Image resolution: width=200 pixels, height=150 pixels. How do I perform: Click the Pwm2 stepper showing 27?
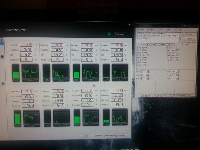click(x=177, y=75)
